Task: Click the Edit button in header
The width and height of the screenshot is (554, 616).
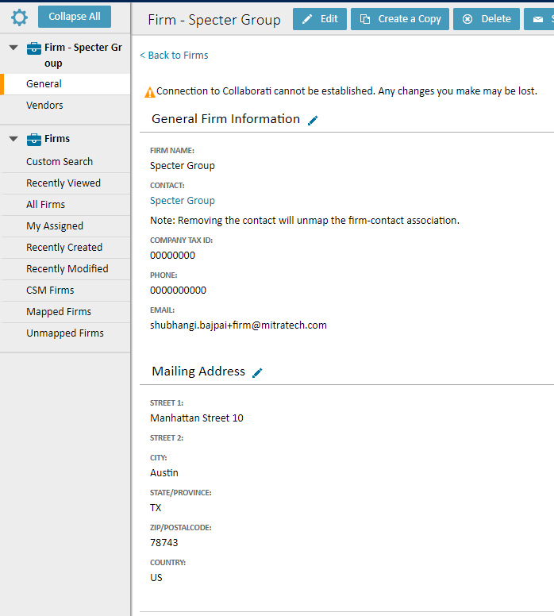Action: pyautogui.click(x=319, y=19)
